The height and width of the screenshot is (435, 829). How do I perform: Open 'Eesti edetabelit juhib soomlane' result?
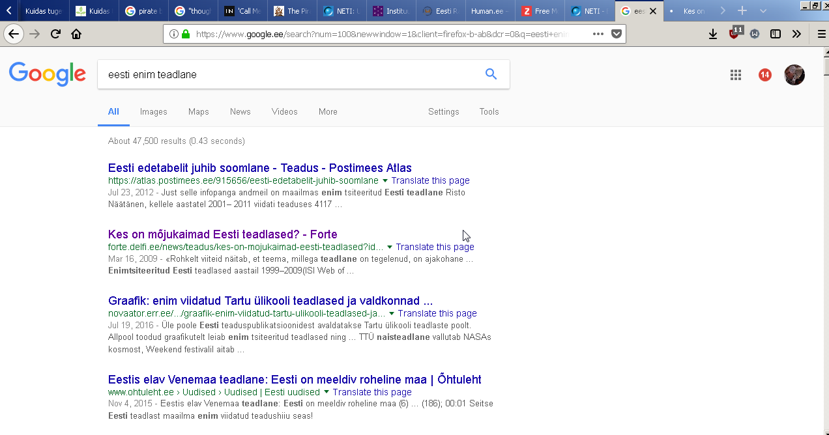(260, 168)
